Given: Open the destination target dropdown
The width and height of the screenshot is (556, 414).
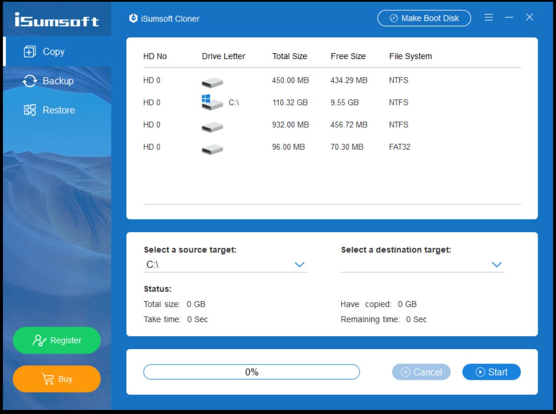Looking at the screenshot, I should tap(497, 264).
